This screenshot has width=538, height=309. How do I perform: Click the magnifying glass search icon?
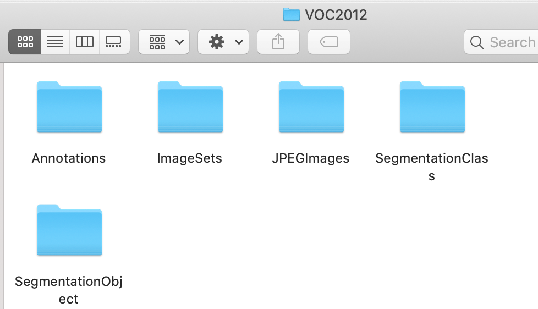(x=477, y=42)
